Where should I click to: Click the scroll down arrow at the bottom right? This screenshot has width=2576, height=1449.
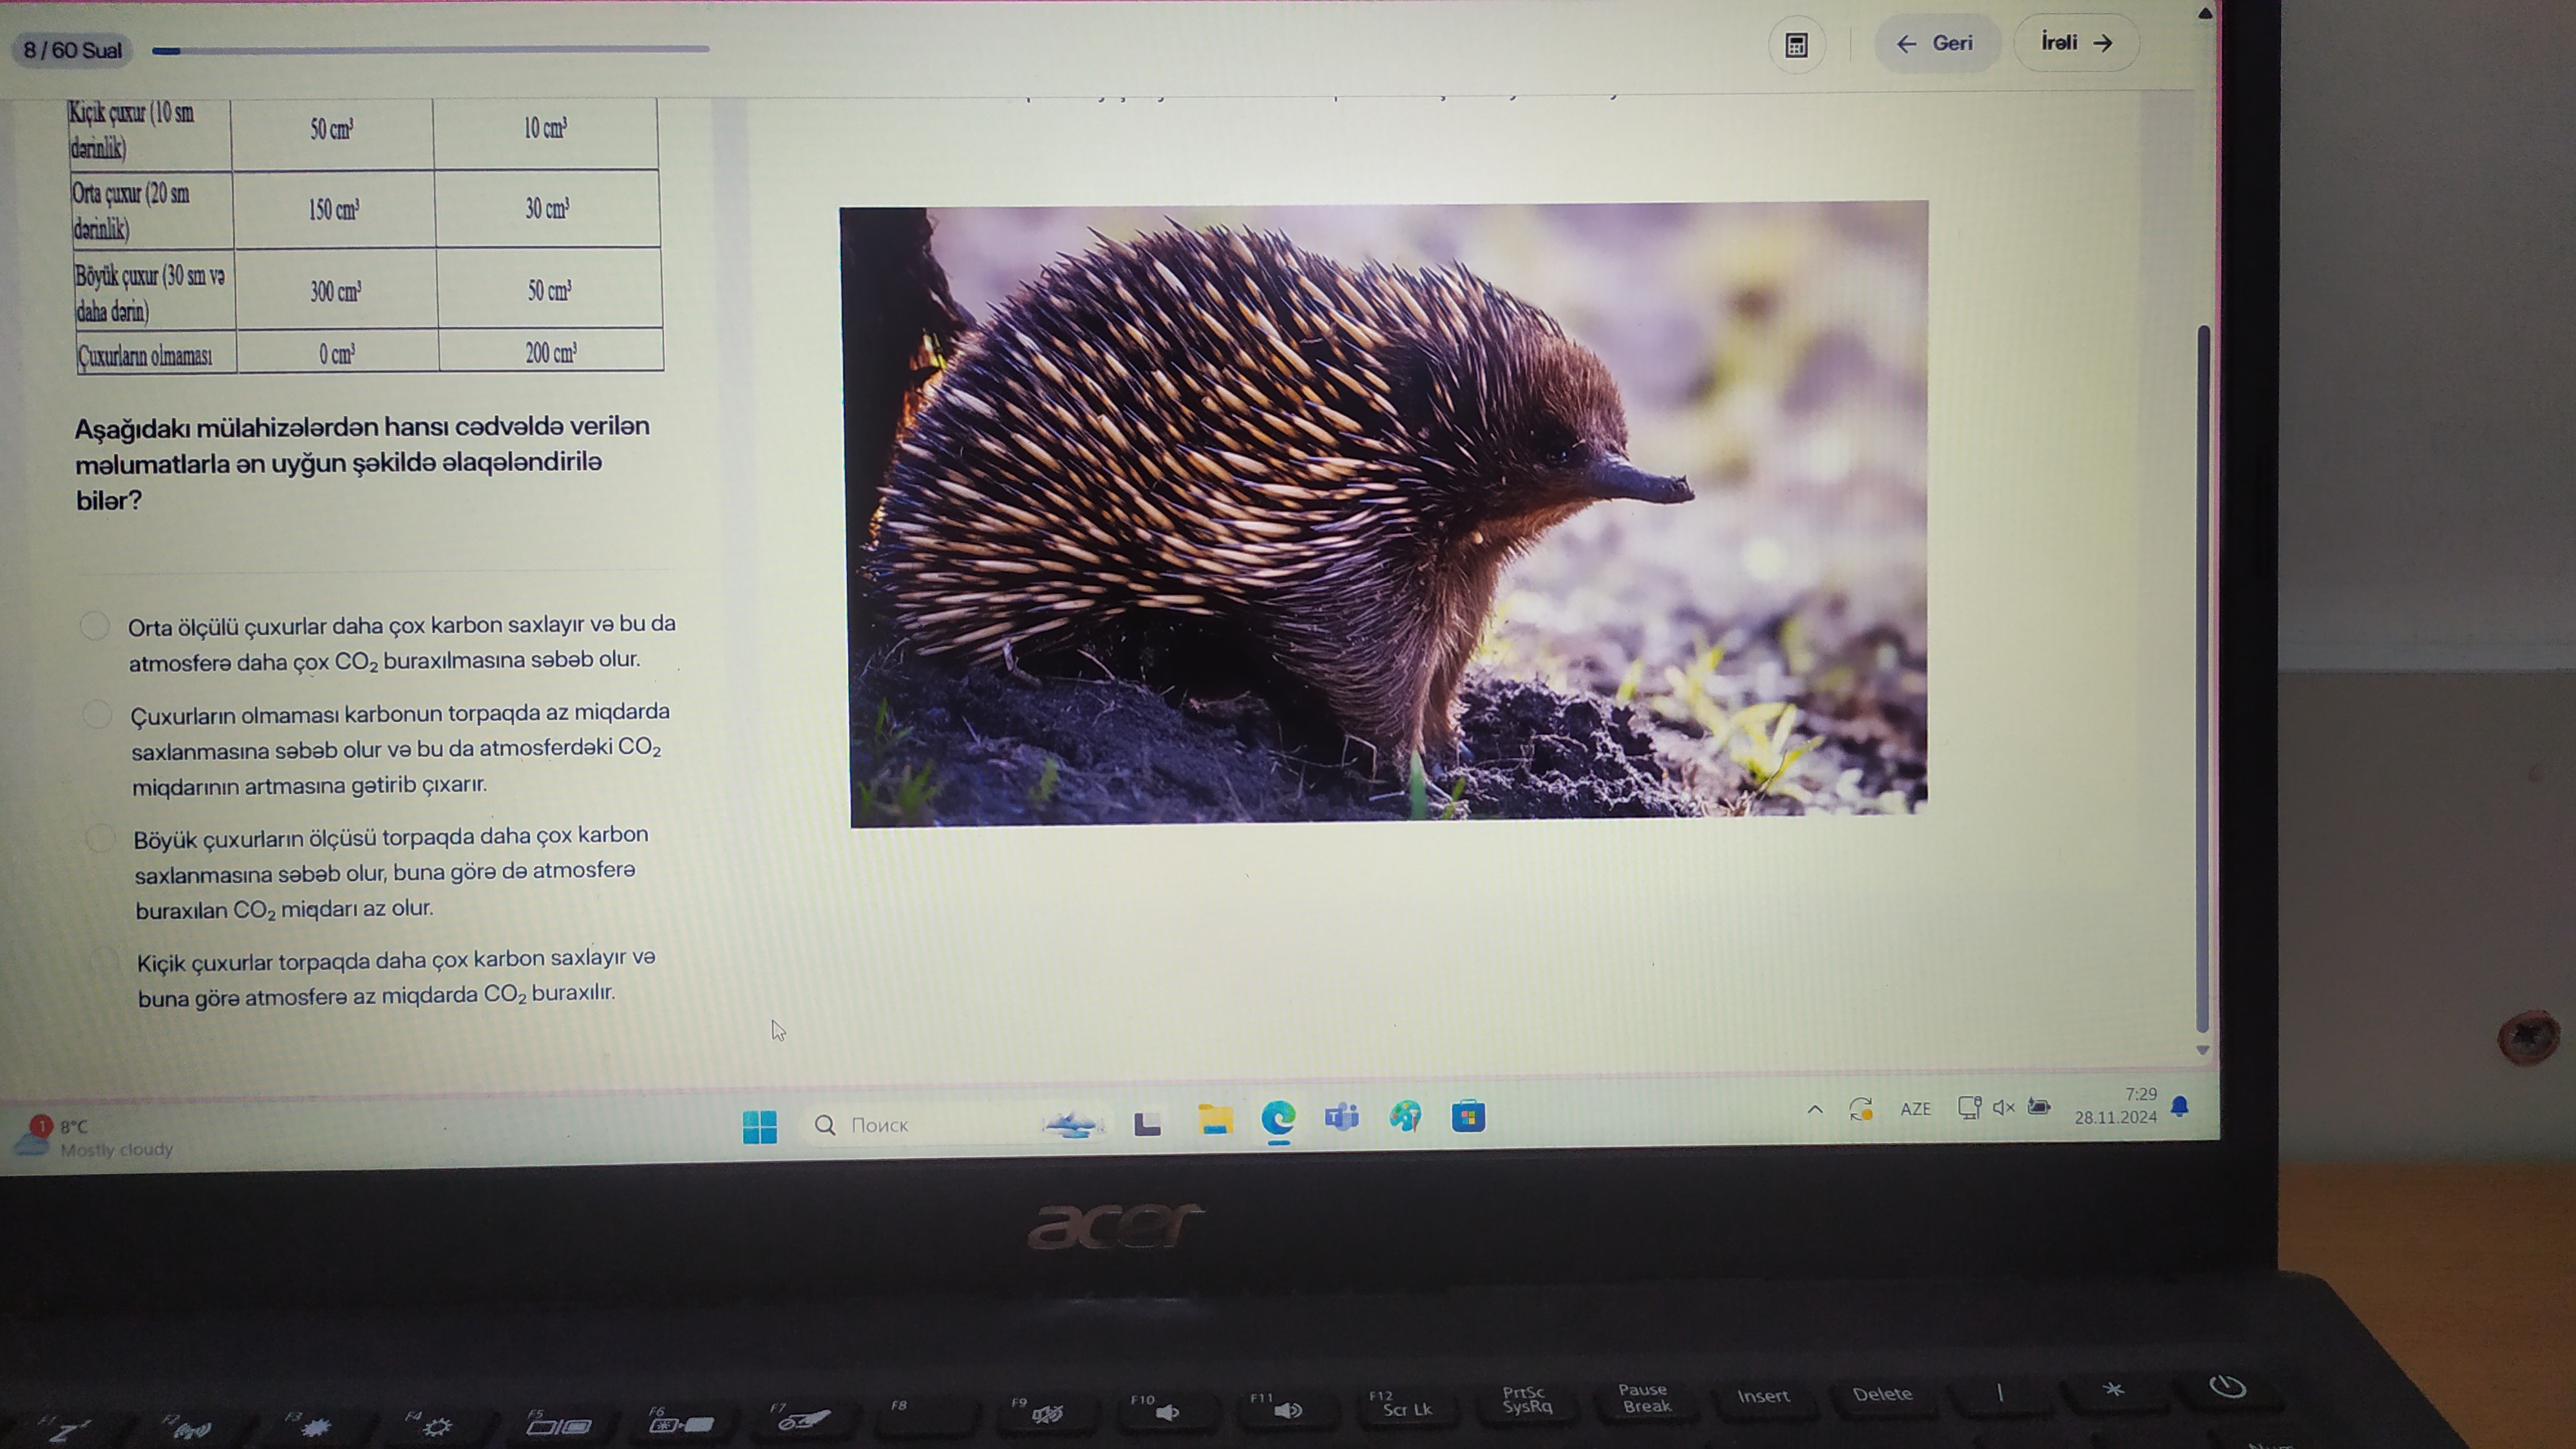[x=2202, y=1050]
